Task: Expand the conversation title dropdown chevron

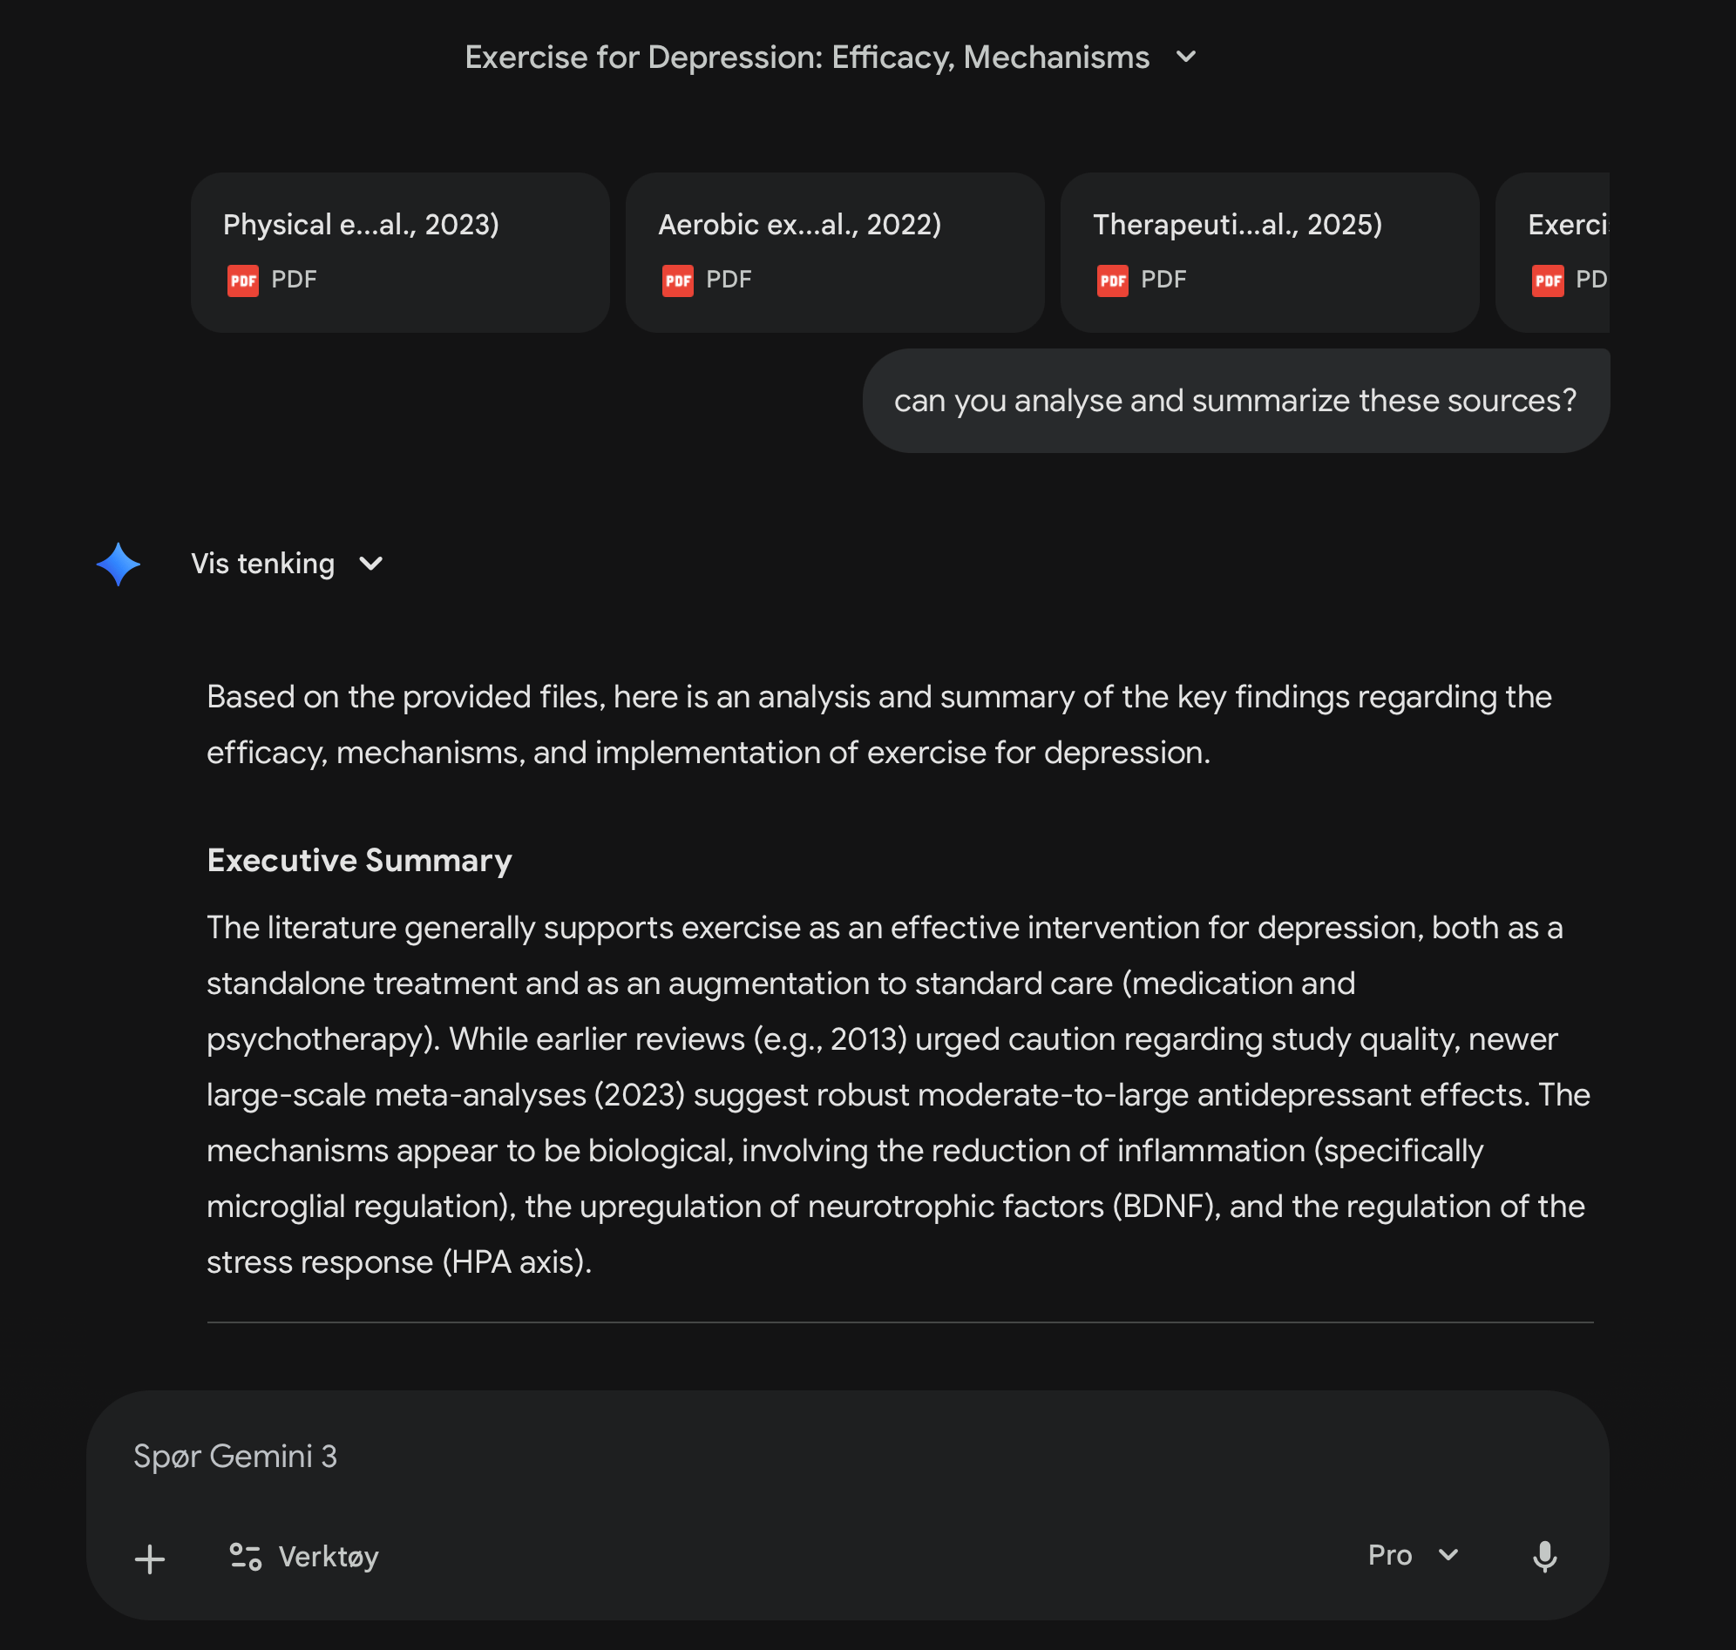Action: coord(1186,57)
